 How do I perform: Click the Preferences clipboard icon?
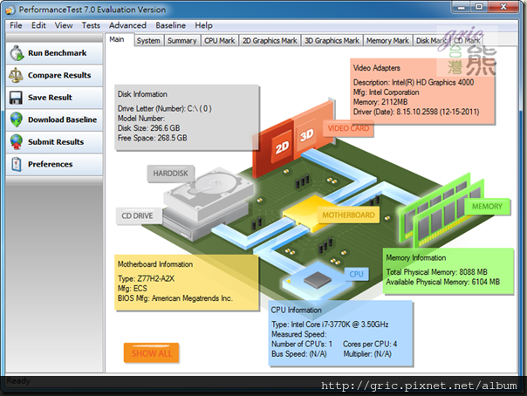click(x=16, y=164)
